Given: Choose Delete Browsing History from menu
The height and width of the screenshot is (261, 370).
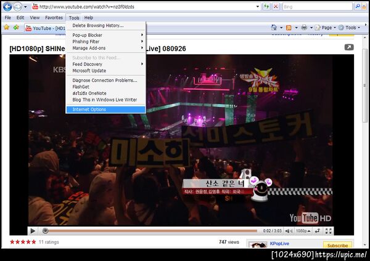Looking at the screenshot, I should (105, 25).
